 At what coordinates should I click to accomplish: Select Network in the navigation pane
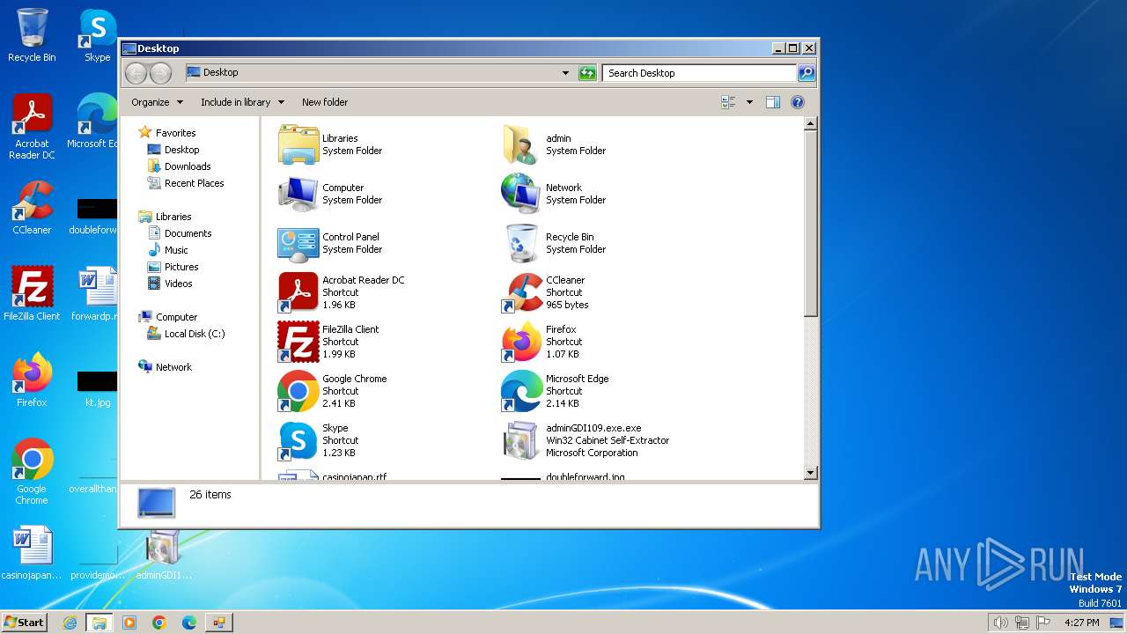[173, 367]
